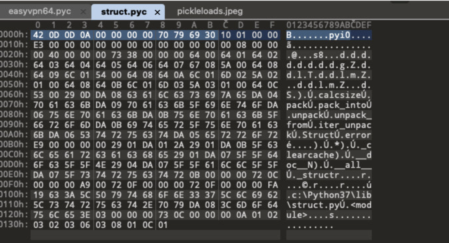Close the struct.pyc tab
449x243 pixels.
(158, 12)
